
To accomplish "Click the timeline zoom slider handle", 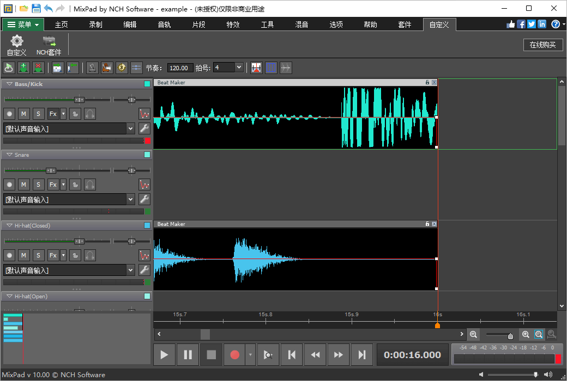I will coord(510,336).
